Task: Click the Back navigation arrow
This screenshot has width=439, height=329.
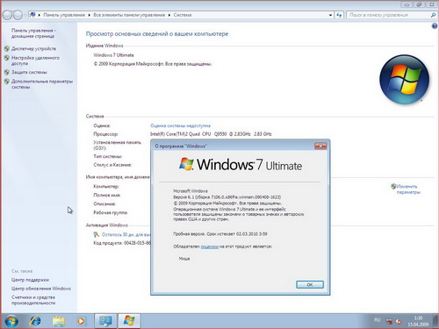Action: tap(7, 15)
